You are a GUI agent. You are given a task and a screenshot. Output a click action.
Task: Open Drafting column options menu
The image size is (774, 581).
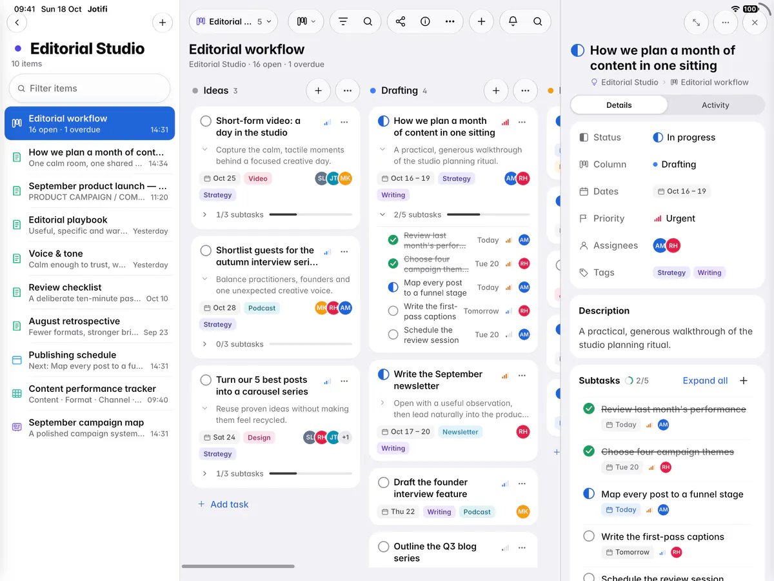[526, 91]
